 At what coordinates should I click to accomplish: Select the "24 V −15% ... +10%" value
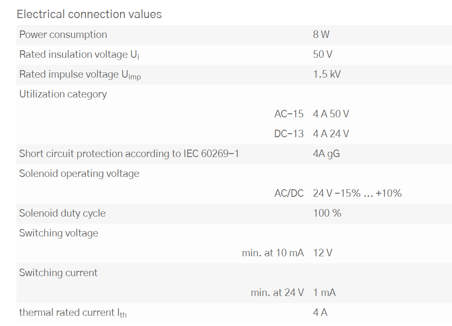(357, 193)
